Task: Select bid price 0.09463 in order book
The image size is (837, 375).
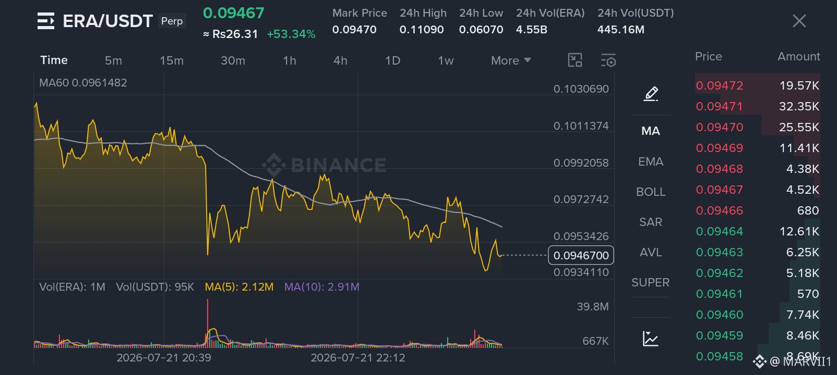Action: click(x=720, y=252)
